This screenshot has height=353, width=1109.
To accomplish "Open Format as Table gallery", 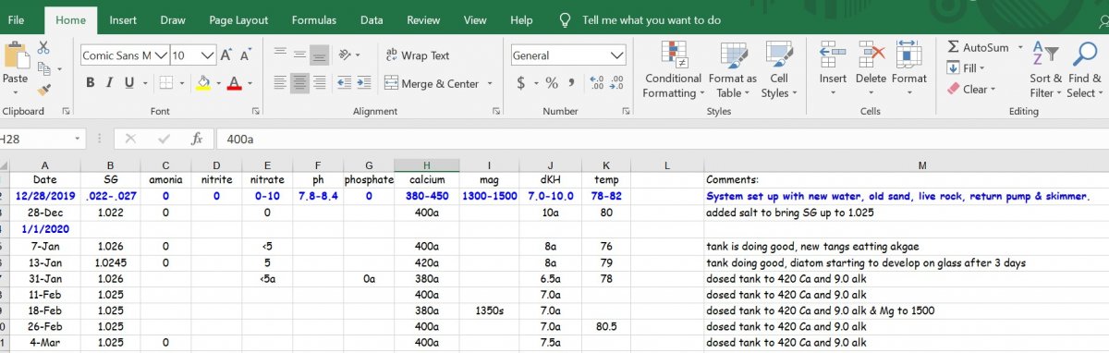I will pos(733,70).
